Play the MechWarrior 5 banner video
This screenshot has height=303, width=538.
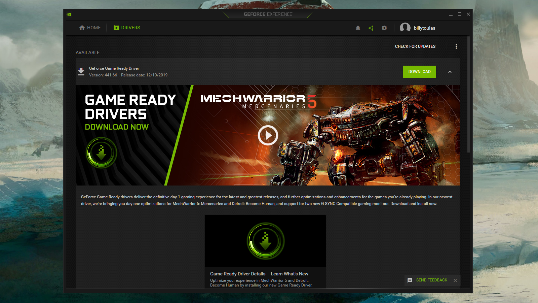pyautogui.click(x=268, y=135)
